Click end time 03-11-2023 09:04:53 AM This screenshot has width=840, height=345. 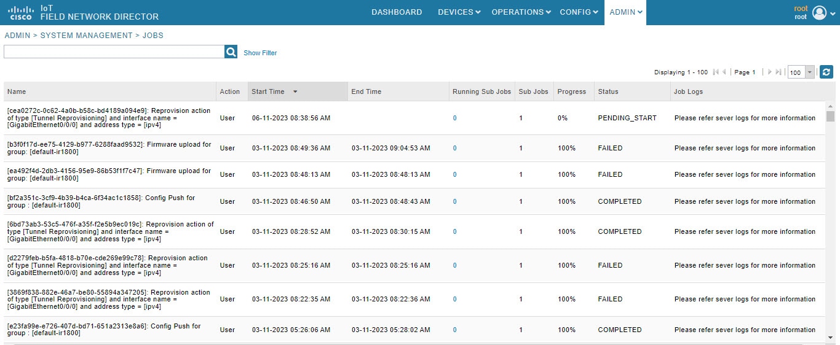pyautogui.click(x=391, y=148)
